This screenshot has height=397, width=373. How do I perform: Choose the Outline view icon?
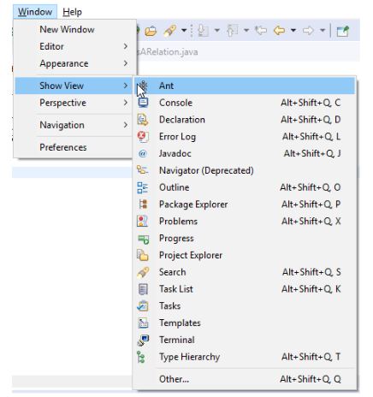tap(142, 187)
